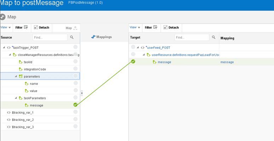Click the Target search magnifier icon
This screenshot has width=274, height=141.
click(x=213, y=37)
